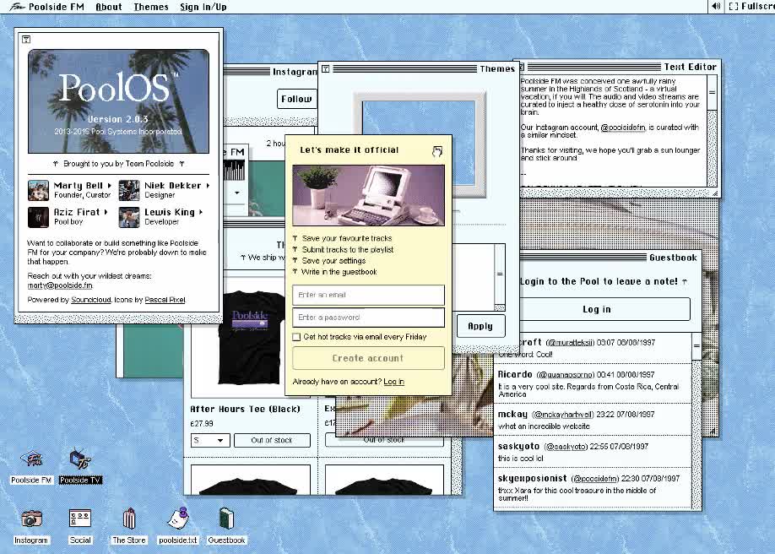The image size is (775, 554).
Task: Click the Poolside FM logo in menu bar
Action: click(x=17, y=7)
